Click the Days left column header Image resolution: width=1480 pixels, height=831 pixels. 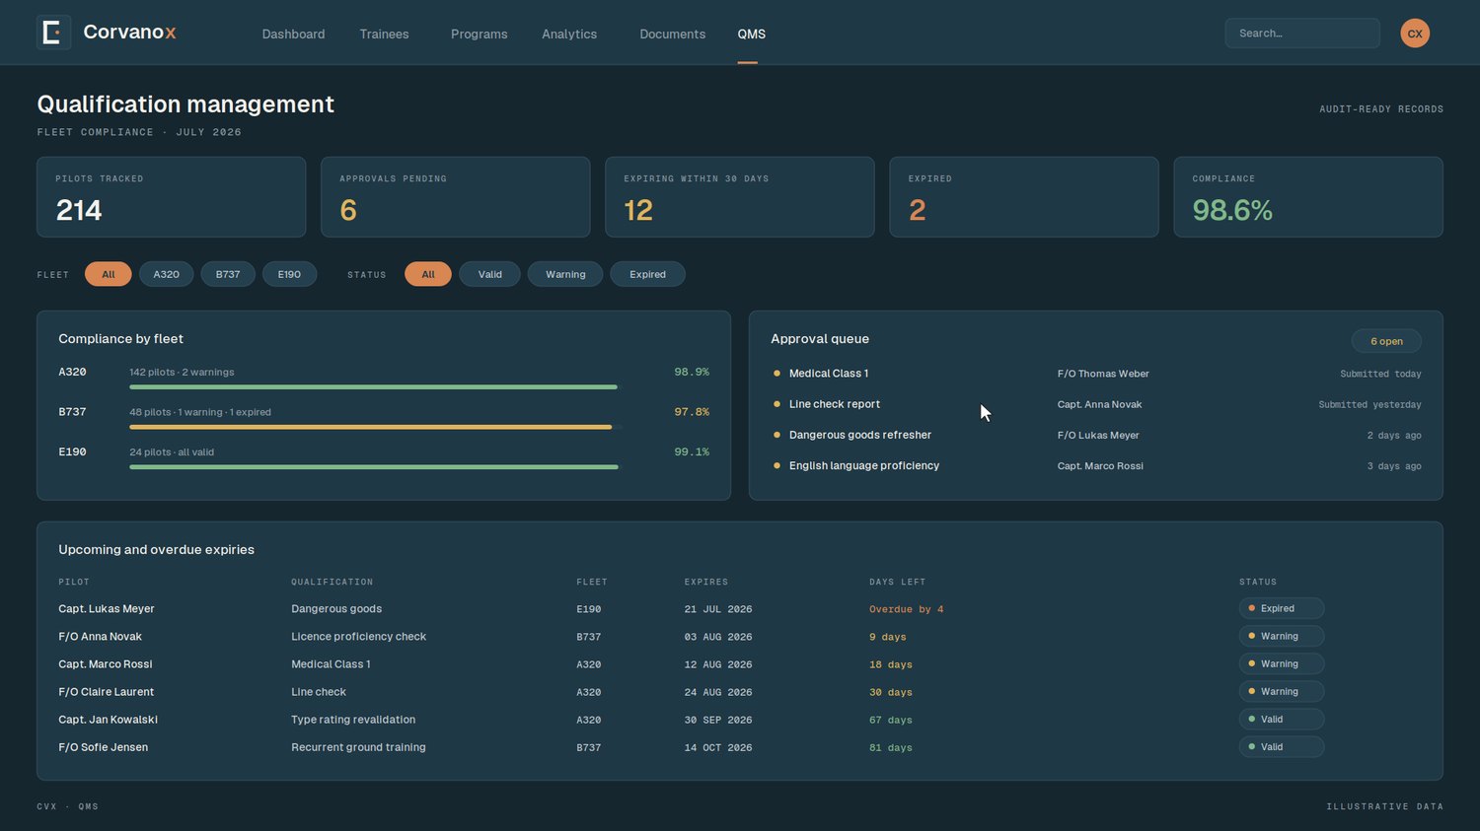[x=897, y=582]
